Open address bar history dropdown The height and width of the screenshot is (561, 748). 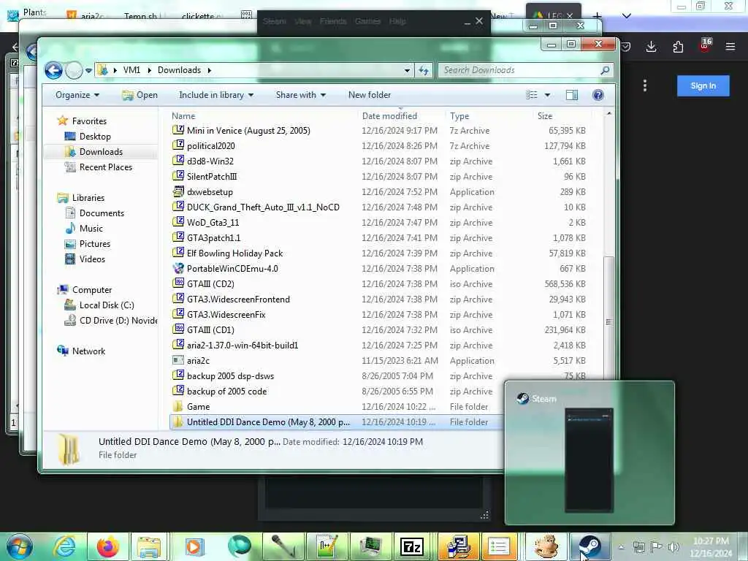pos(407,71)
